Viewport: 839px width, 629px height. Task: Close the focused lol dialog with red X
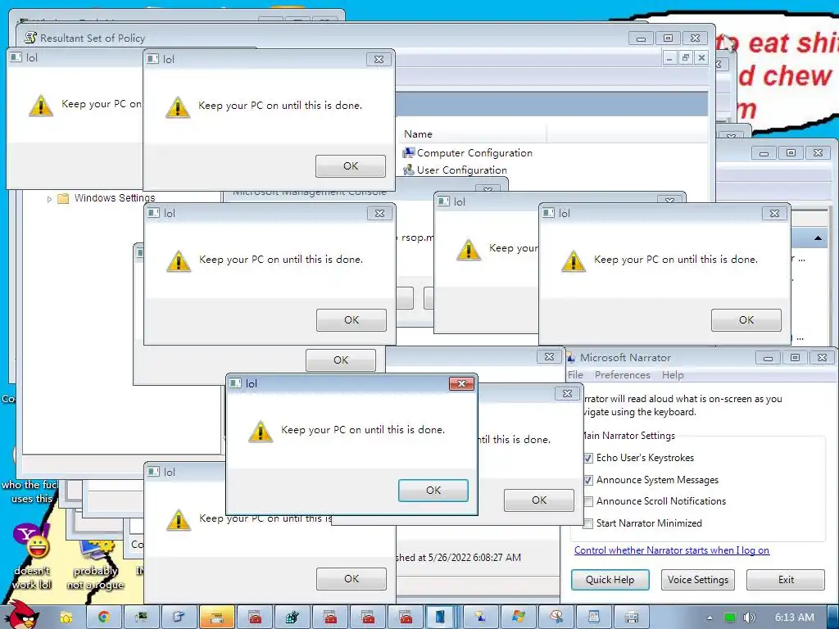(461, 383)
